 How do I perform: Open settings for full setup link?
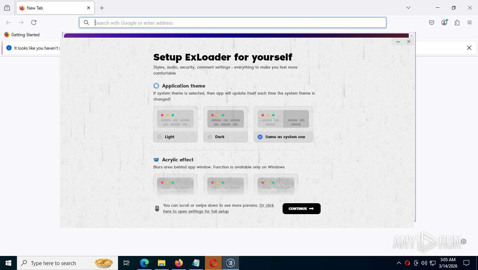pyautogui.click(x=218, y=208)
